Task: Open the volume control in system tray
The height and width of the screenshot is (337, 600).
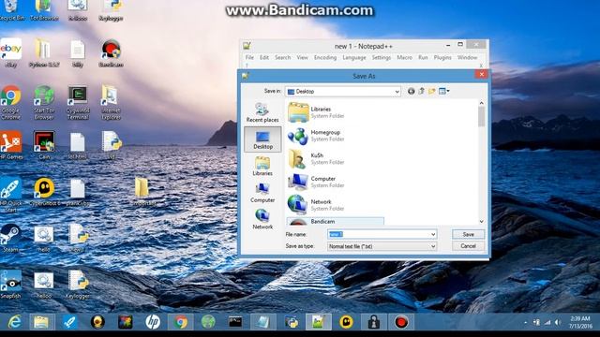Action: (x=558, y=322)
